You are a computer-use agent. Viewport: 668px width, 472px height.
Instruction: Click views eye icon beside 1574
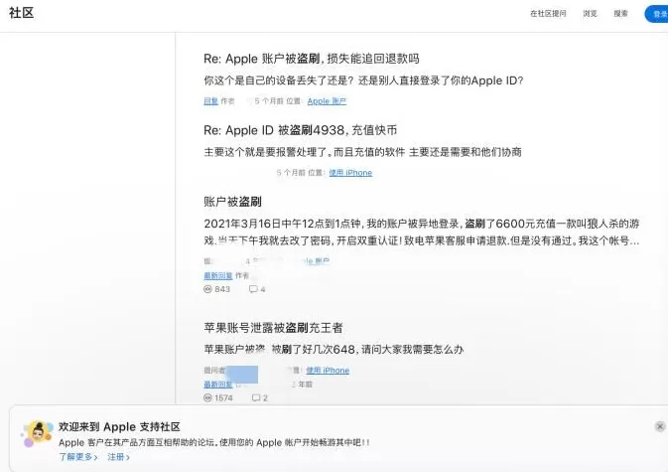pyautogui.click(x=207, y=397)
